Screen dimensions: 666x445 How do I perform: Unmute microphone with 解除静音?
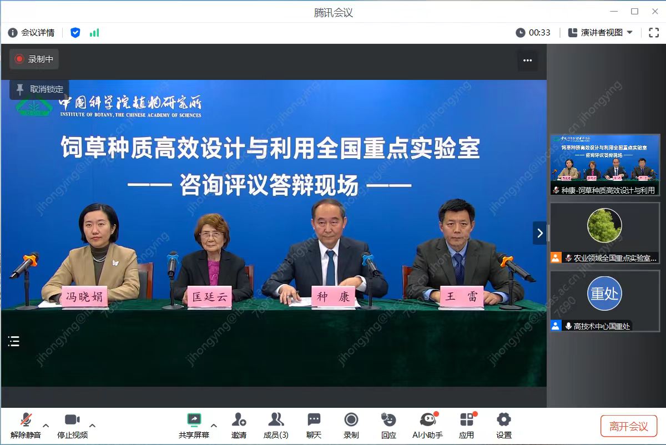pos(26,425)
